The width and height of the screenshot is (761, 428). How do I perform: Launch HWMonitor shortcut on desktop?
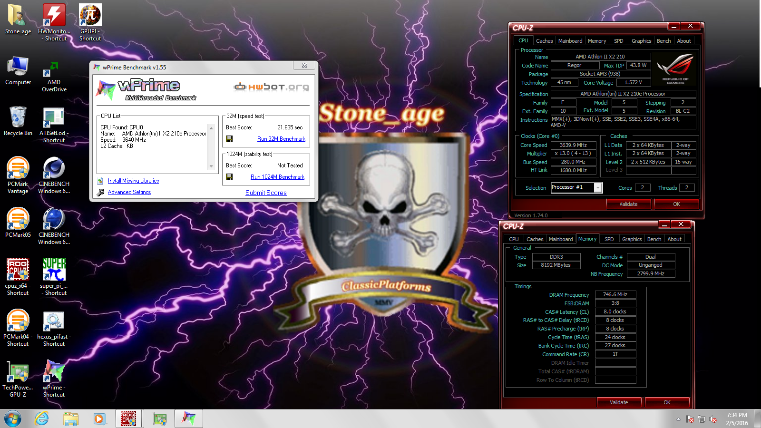[54, 22]
